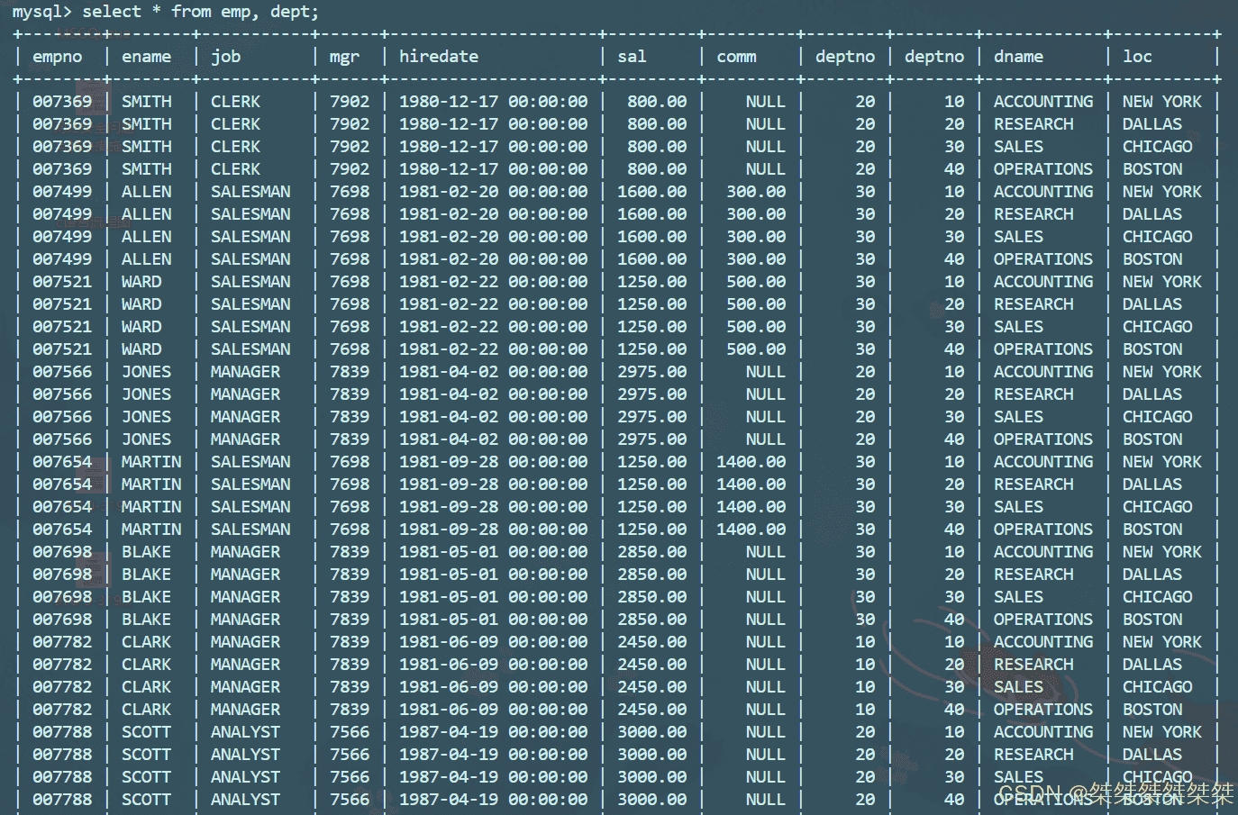Click sal "2975.00" in the JONES–RESEARCH row

click(651, 394)
